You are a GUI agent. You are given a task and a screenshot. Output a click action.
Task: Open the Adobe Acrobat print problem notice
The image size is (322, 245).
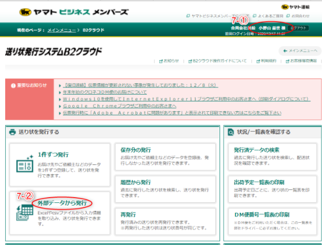172,113
